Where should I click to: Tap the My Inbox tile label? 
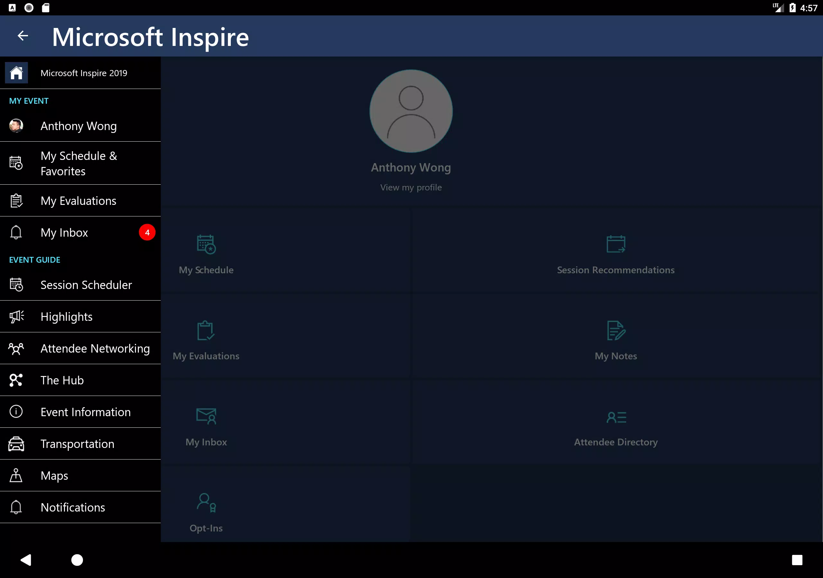pos(206,442)
